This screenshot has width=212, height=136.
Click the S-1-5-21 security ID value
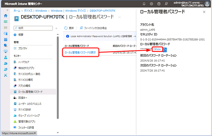point(172,40)
